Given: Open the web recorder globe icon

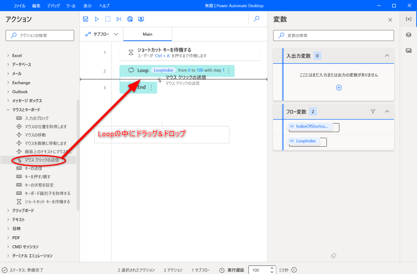Looking at the screenshot, I should tap(130, 19).
